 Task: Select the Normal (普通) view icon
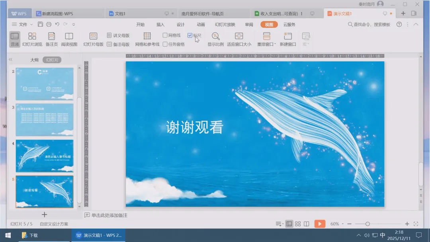(x=15, y=39)
